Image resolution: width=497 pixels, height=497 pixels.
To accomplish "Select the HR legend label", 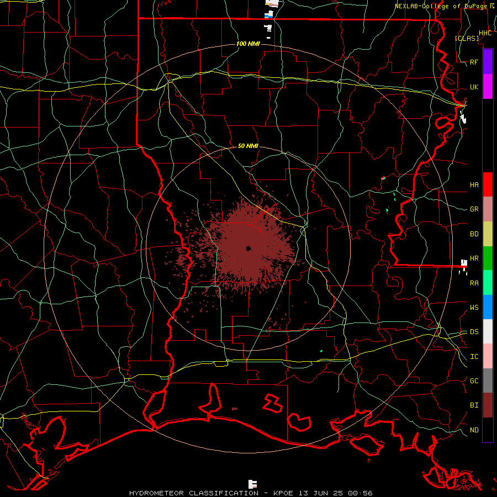I will [474, 258].
